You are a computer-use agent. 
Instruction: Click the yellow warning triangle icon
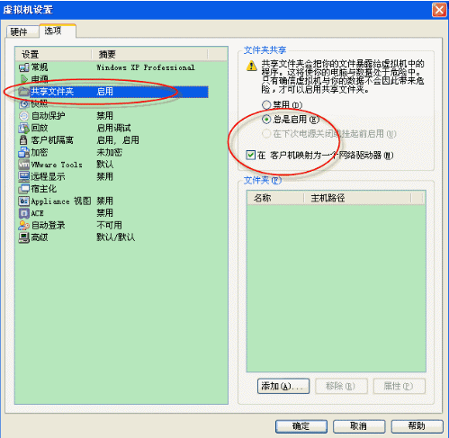(x=251, y=66)
